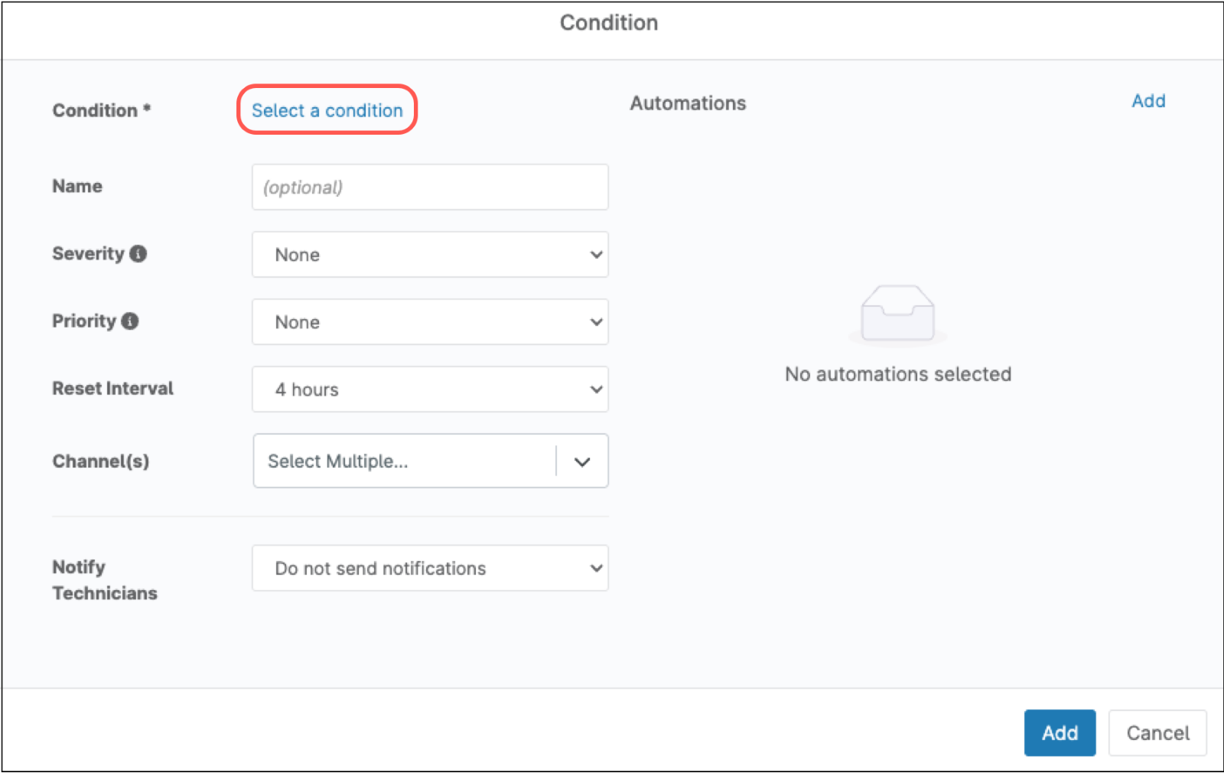This screenshot has height=773, width=1224.
Task: Click the Condition dialog title
Action: 609,22
